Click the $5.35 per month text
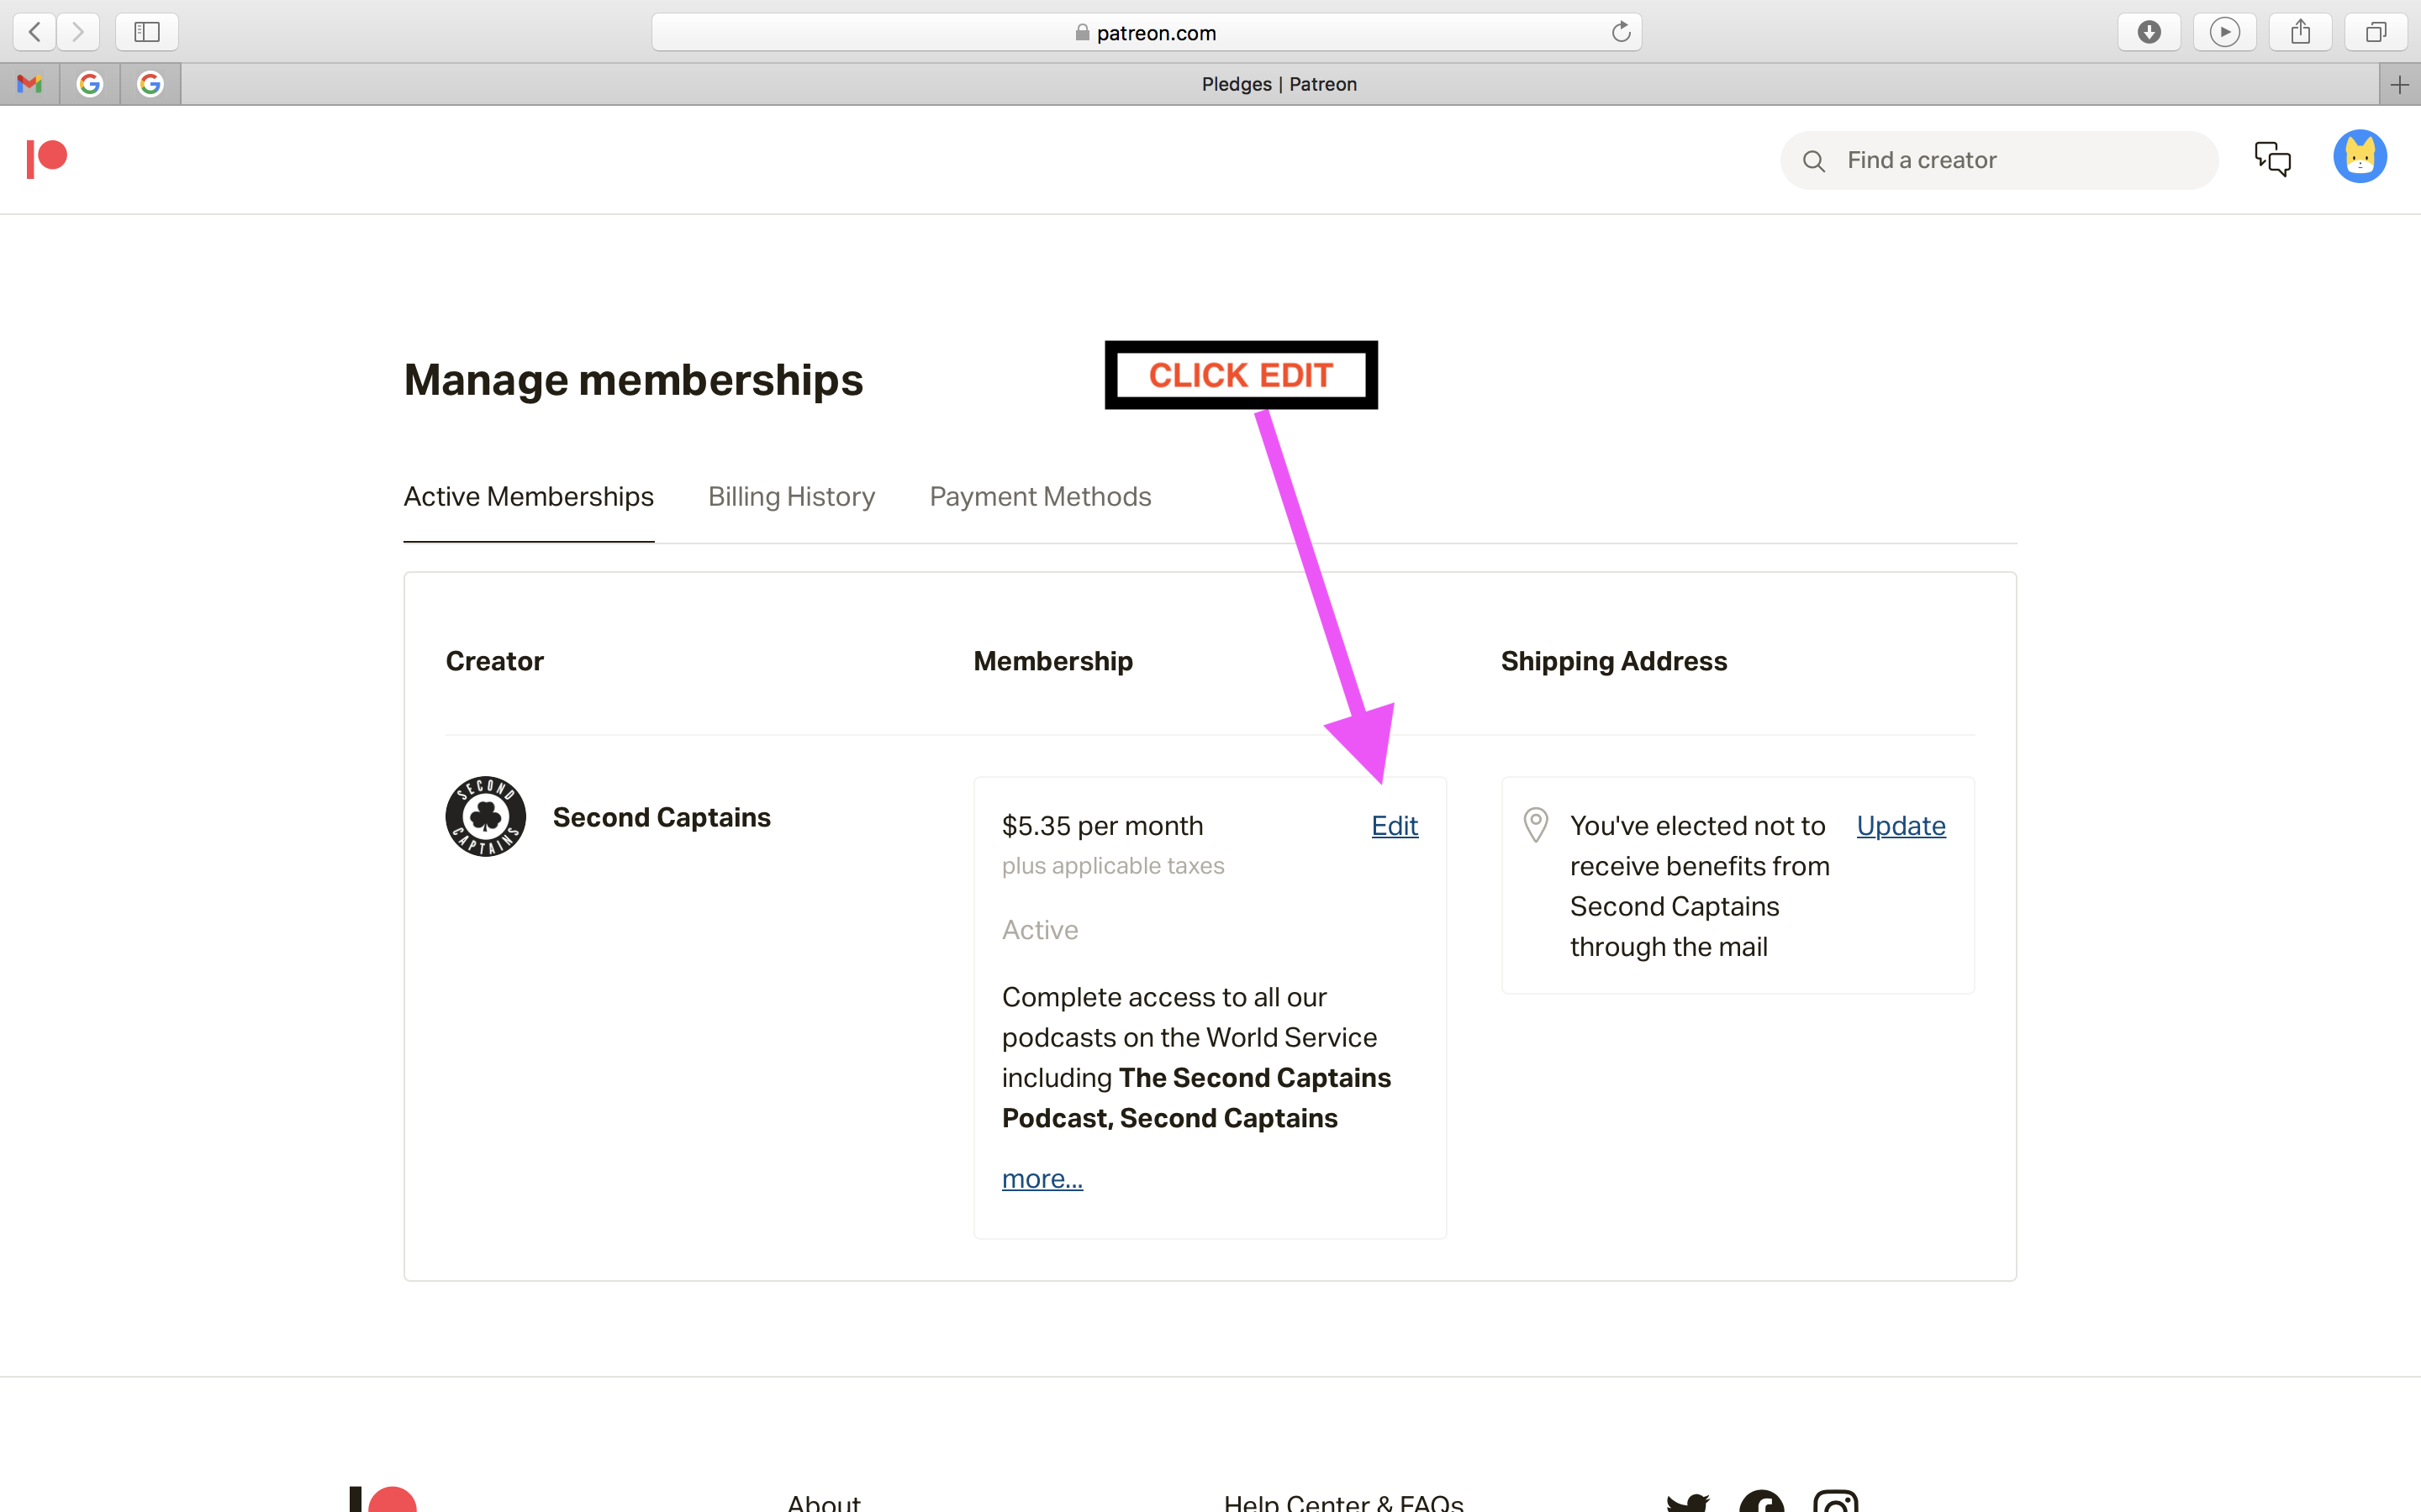This screenshot has width=2421, height=1512. (1102, 826)
